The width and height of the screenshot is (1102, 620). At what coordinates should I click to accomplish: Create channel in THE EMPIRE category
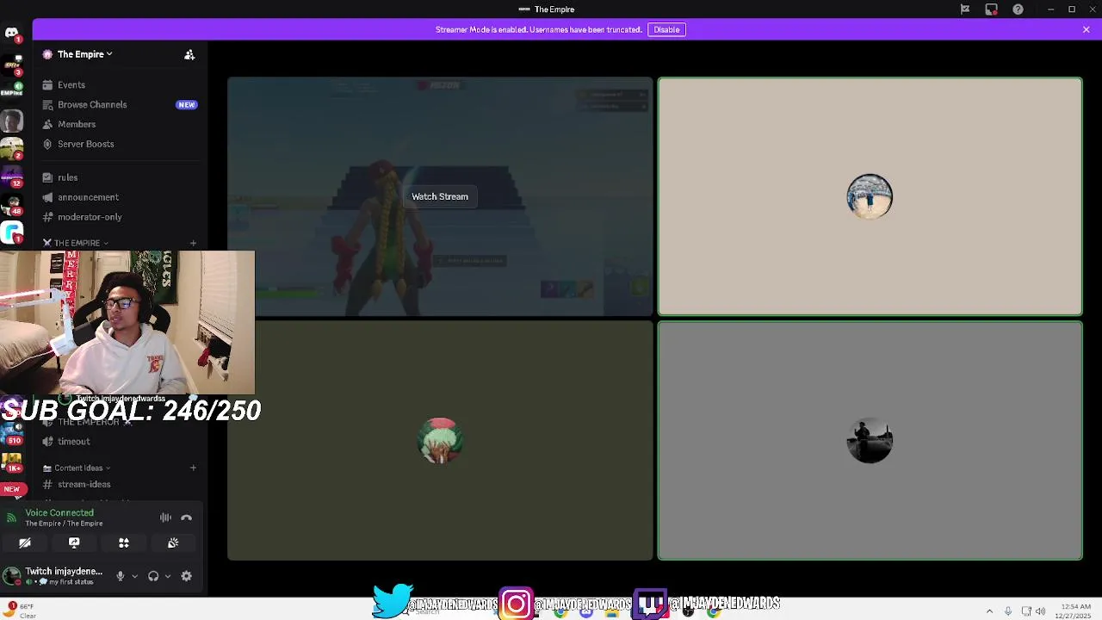193,244
